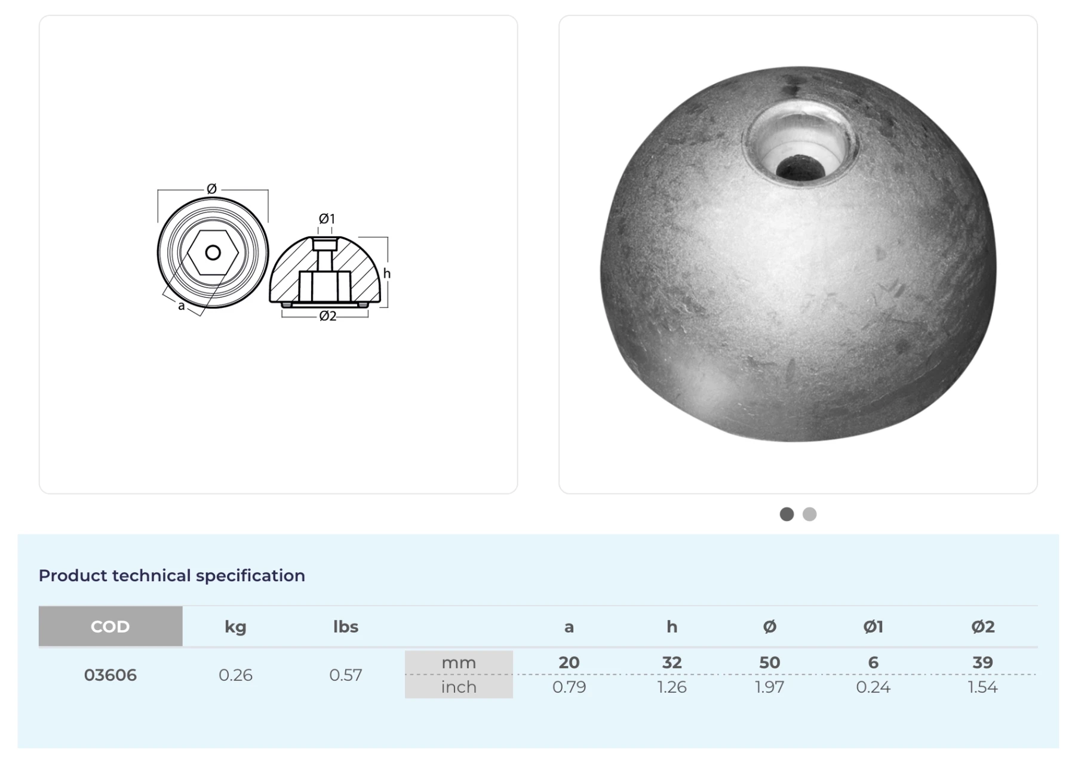Screen dimensions: 1075x762
Task: Click the hatched cross-section drawing
Action: pyautogui.click(x=325, y=272)
